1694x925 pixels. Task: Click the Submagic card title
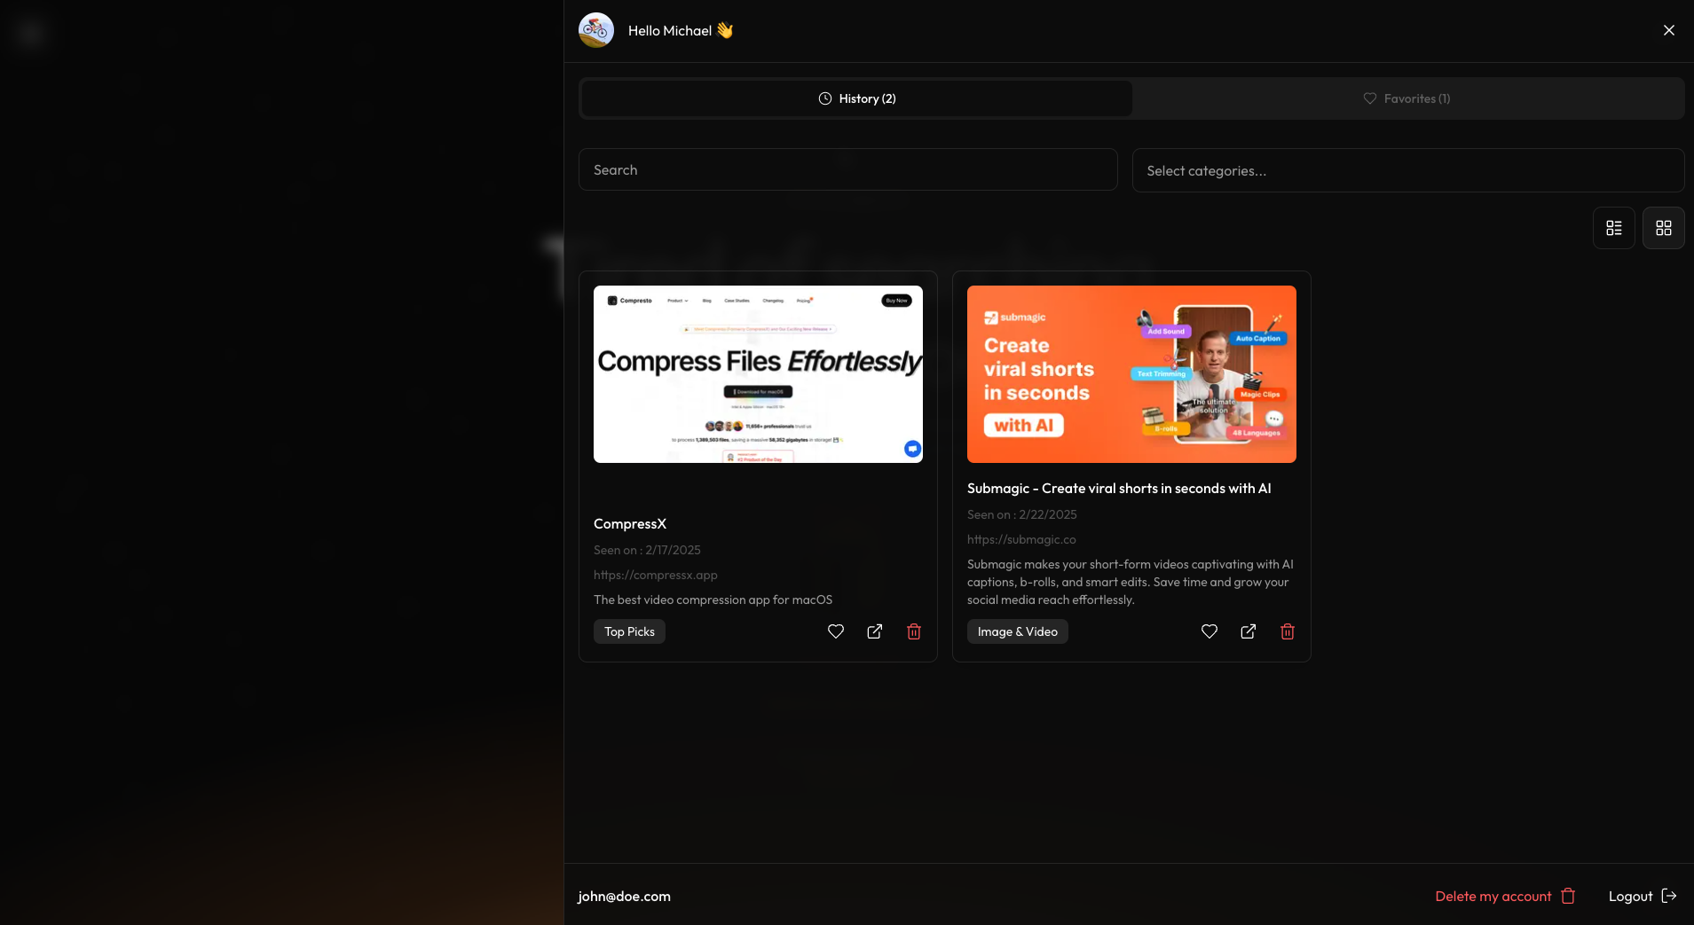1119,489
